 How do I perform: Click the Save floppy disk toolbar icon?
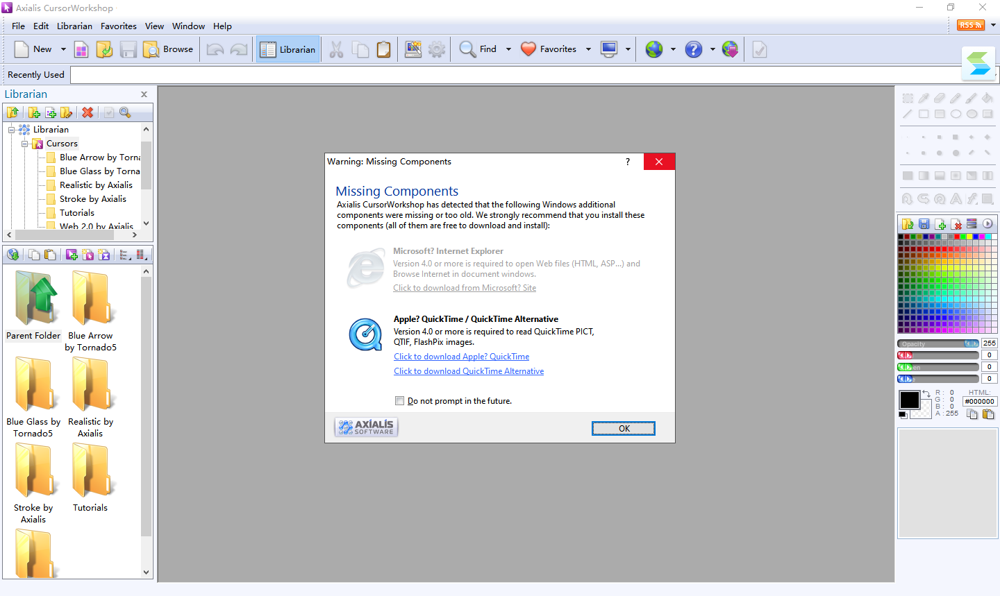pos(128,49)
